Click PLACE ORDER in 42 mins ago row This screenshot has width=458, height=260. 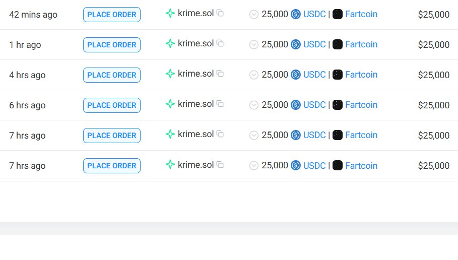[112, 15]
